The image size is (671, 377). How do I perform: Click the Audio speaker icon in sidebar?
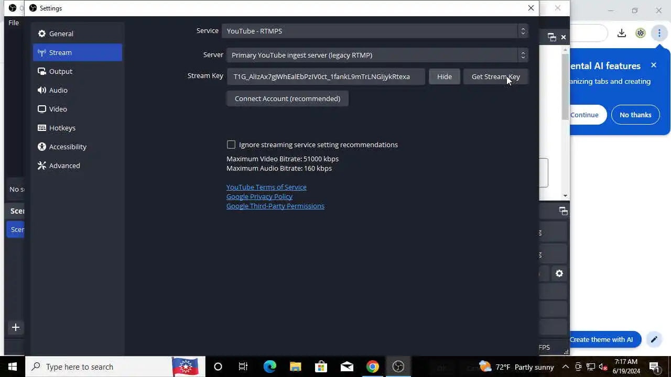[42, 90]
